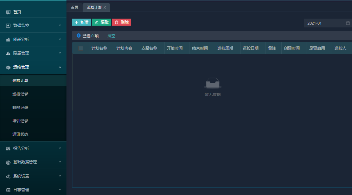Click the calendar icon in date field

pyautogui.click(x=348, y=23)
